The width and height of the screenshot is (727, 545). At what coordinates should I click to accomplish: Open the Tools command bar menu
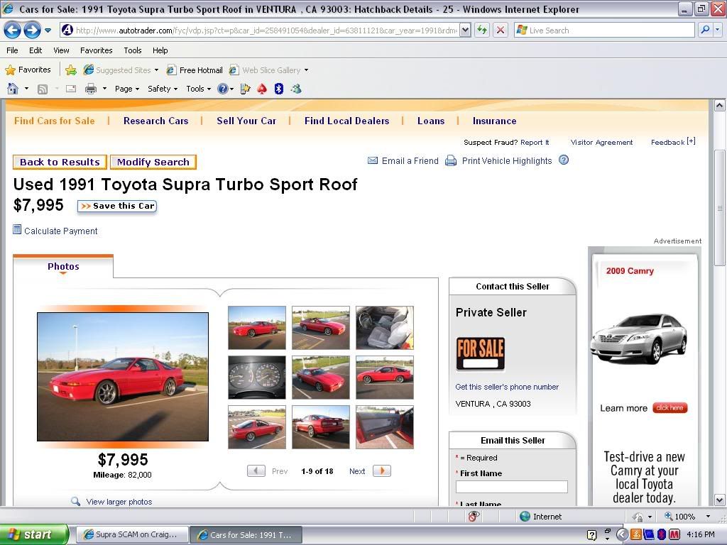(x=199, y=89)
